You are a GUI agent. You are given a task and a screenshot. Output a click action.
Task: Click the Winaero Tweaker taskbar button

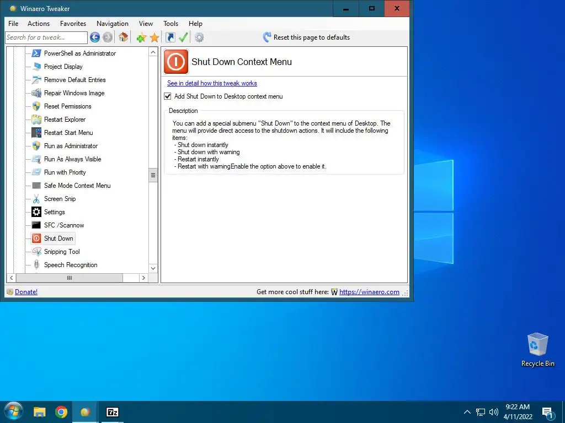(x=85, y=412)
